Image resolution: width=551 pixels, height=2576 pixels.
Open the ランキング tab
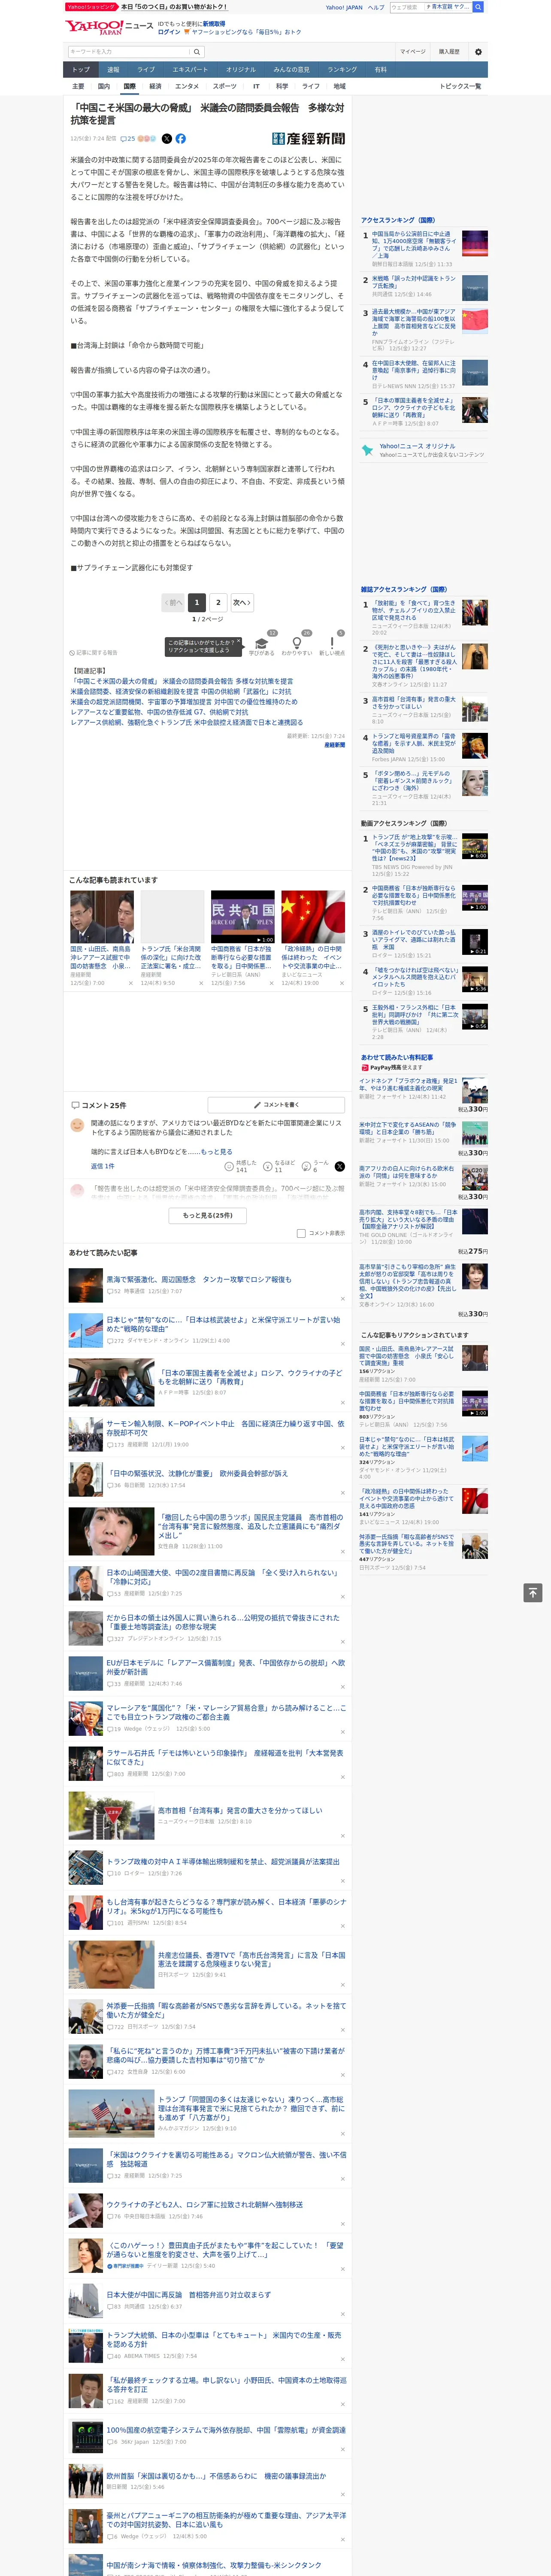click(342, 70)
